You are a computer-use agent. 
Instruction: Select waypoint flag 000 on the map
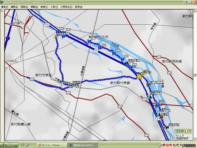tap(58, 31)
